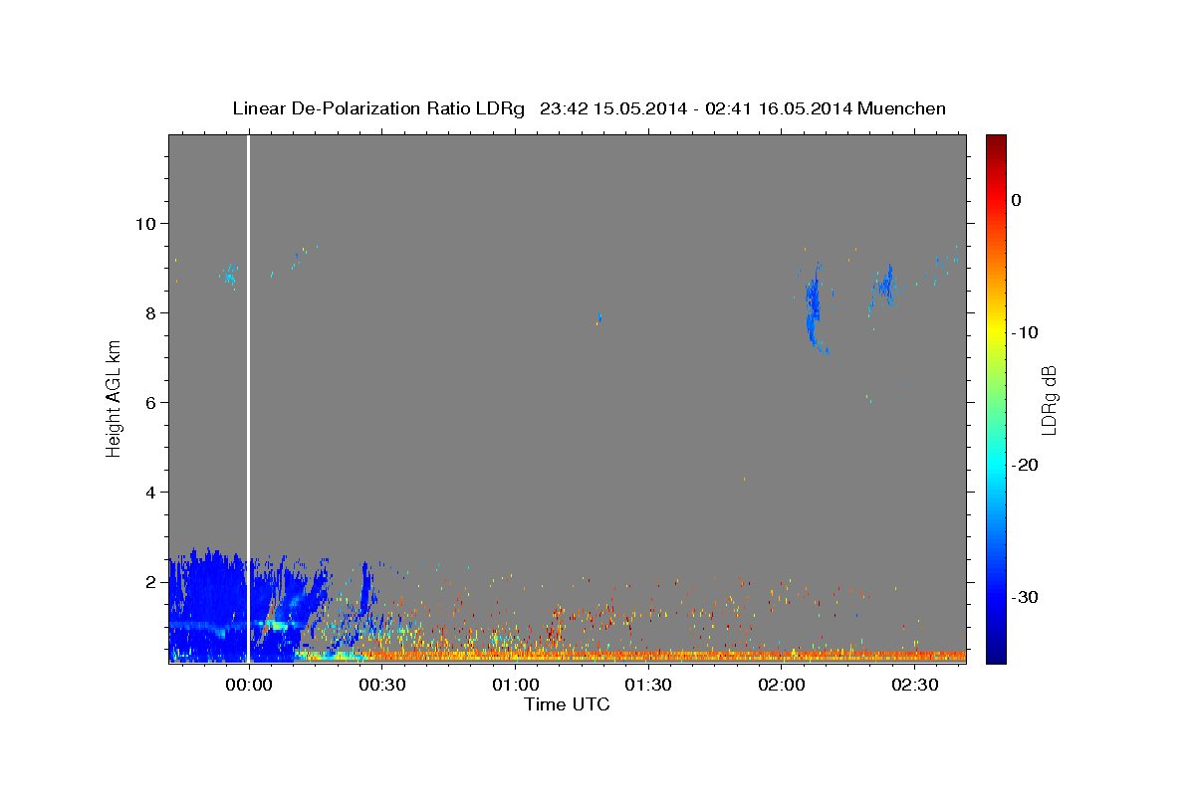The height and width of the screenshot is (796, 1195).
Task: Click the white vertical line at 00:00
Action: tap(248, 398)
